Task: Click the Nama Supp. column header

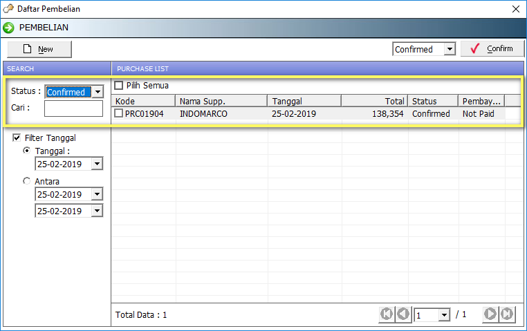Action: pyautogui.click(x=220, y=101)
